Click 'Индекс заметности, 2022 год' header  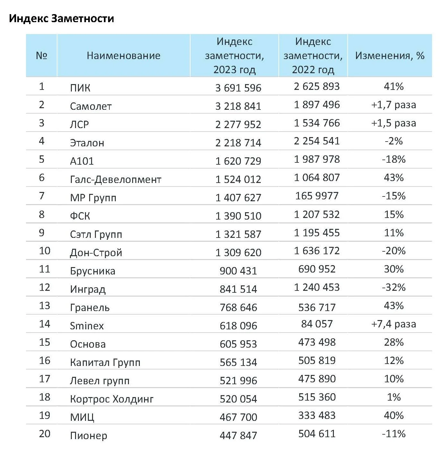313,56
